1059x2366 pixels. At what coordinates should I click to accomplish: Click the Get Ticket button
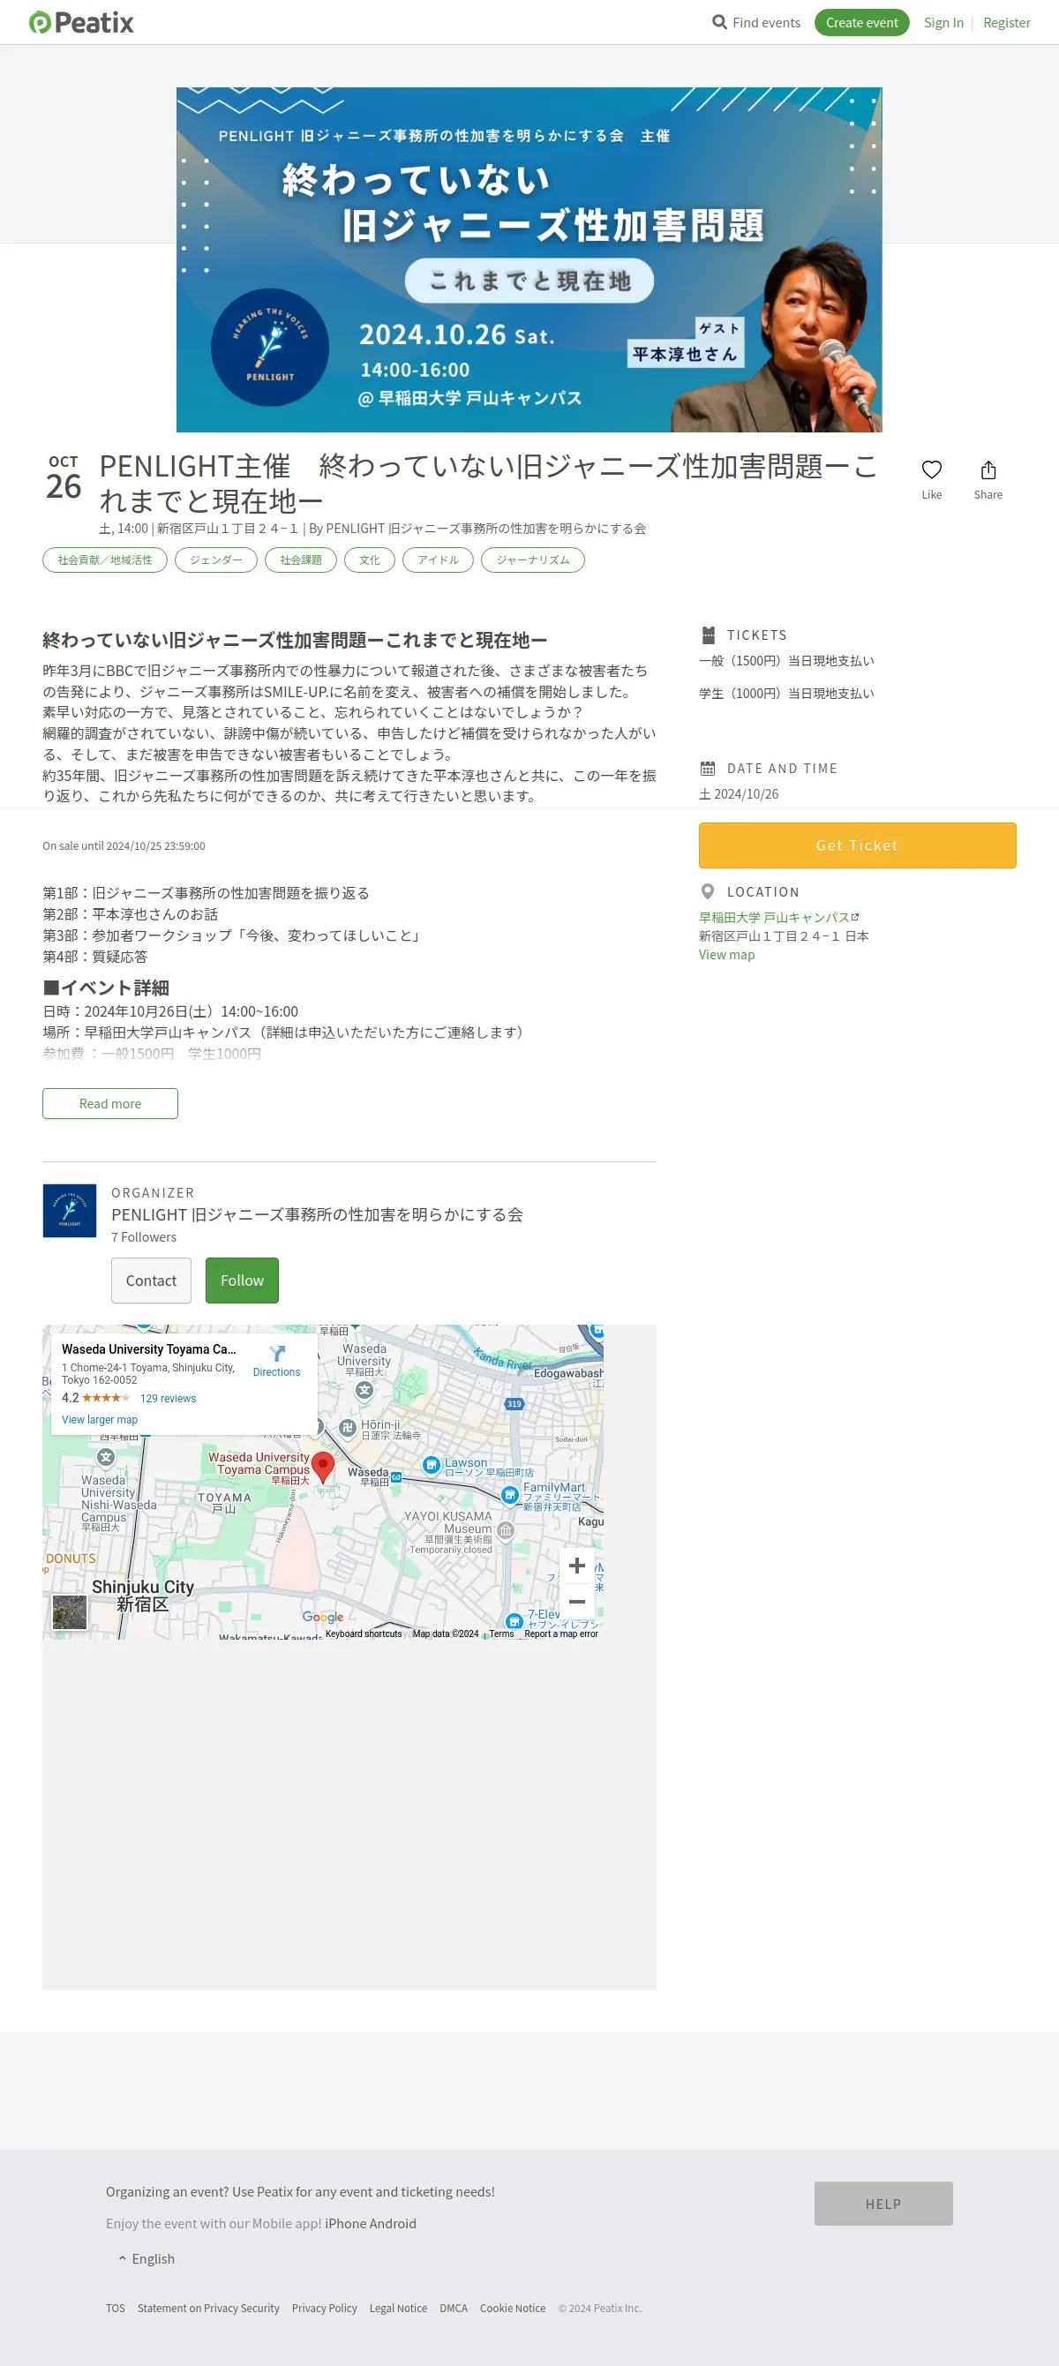(x=857, y=845)
